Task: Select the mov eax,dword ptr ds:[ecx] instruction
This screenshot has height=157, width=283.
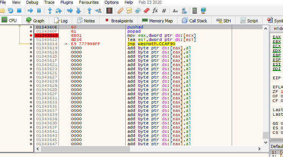Action: click(x=161, y=35)
